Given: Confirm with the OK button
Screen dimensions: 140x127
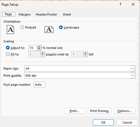Looking at the screenshot, I should [x=103, y=122].
